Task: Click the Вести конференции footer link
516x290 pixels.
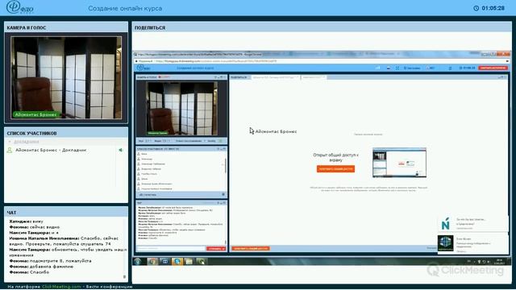Action: click(110, 287)
